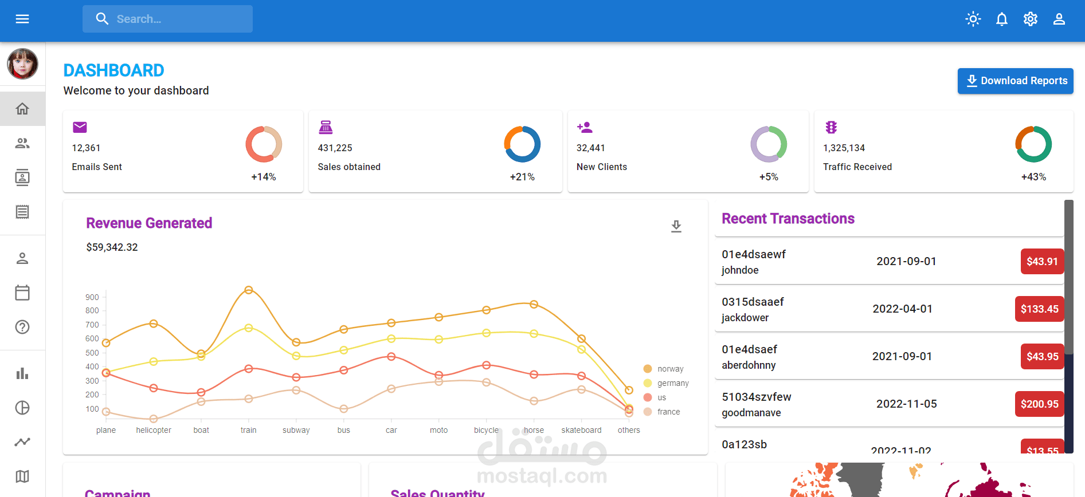This screenshot has width=1085, height=497.
Task: Click the $133.45 amount for jackdower
Action: click(1040, 309)
